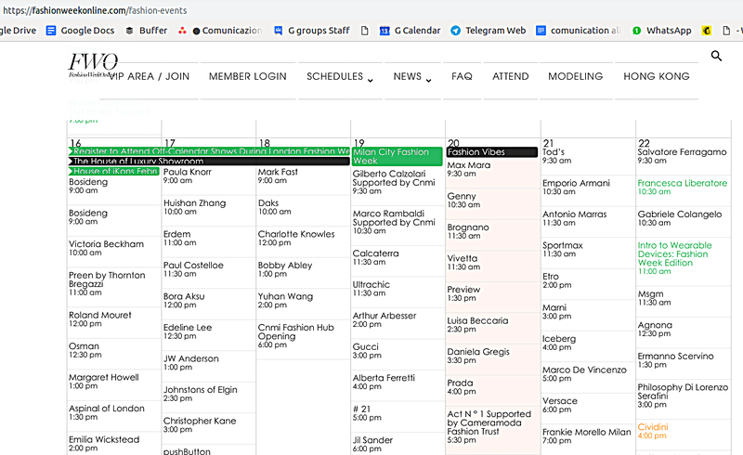Open Max Mara 9:30 am show
The height and width of the screenshot is (455, 743).
(x=469, y=169)
